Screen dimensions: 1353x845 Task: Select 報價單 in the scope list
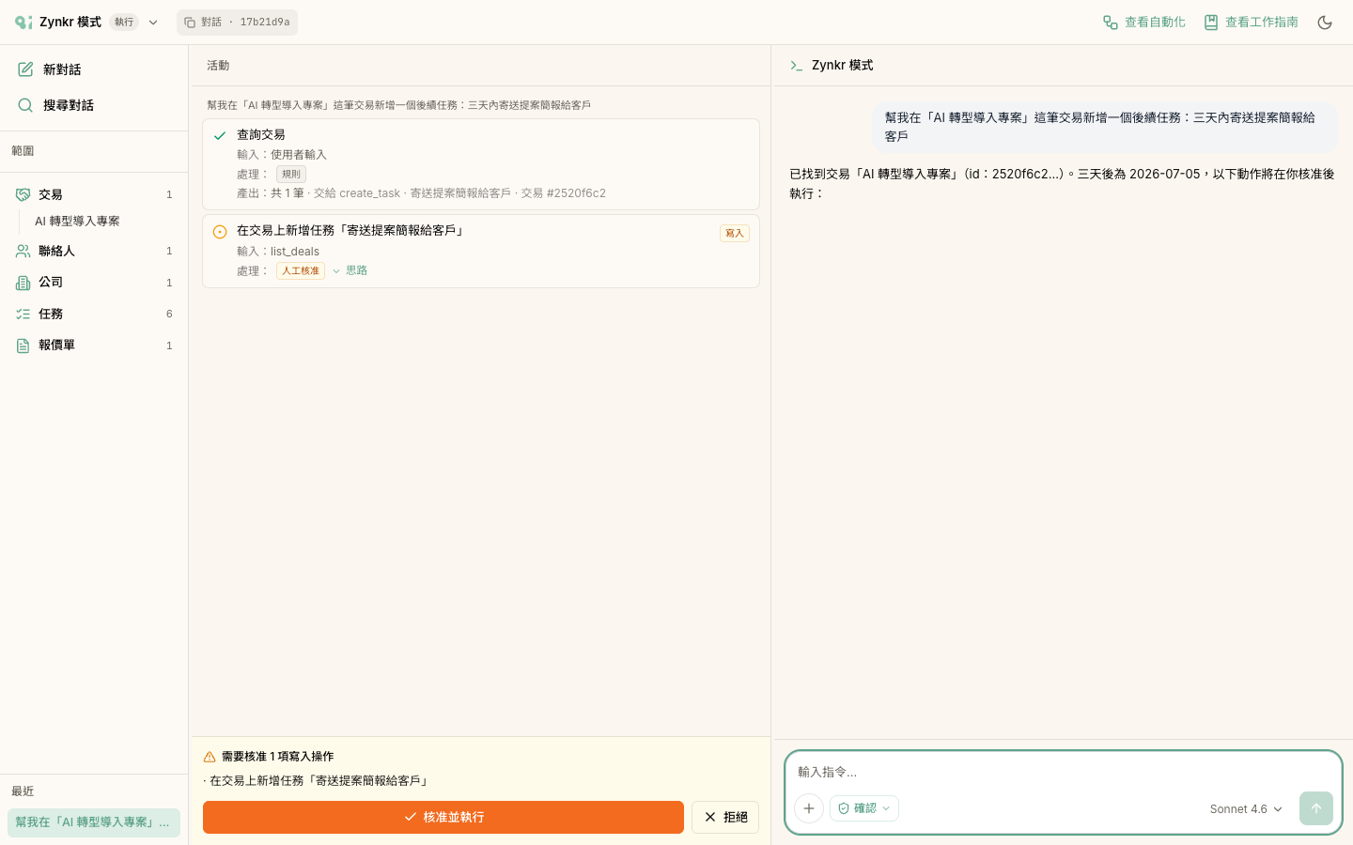pyautogui.click(x=94, y=346)
